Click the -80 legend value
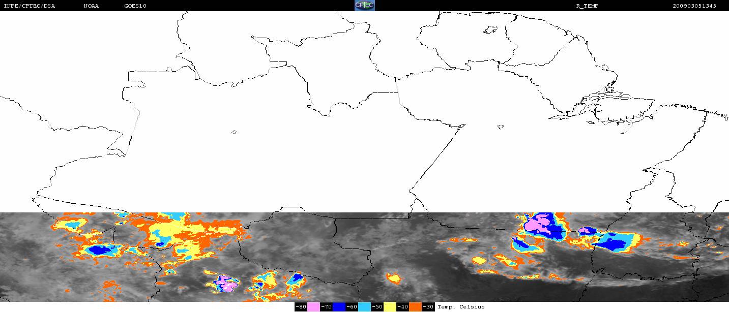 [301, 307]
